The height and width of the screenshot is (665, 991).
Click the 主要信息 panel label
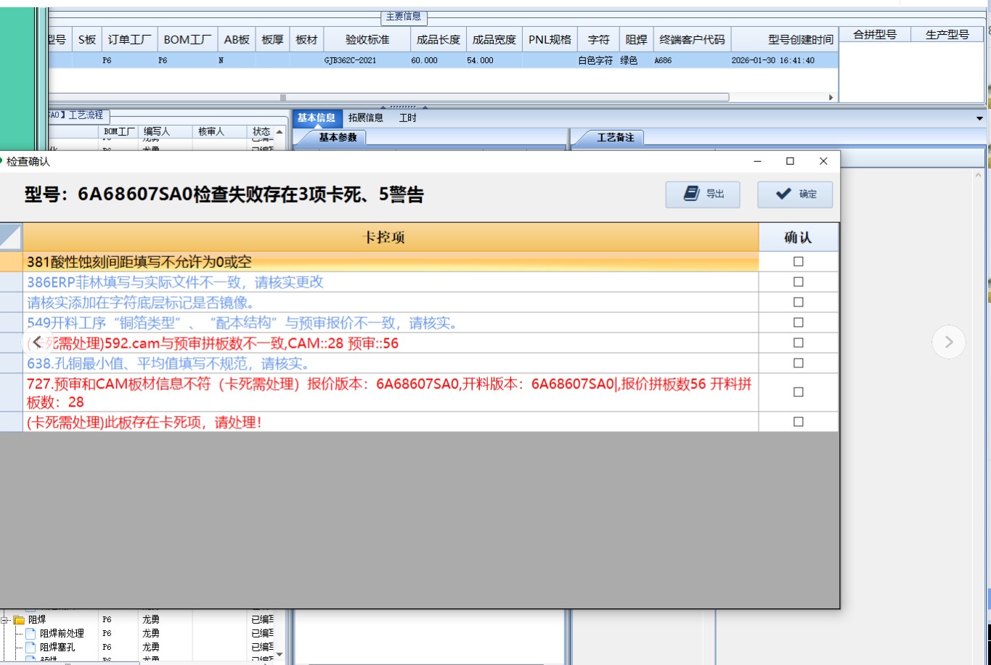point(404,16)
